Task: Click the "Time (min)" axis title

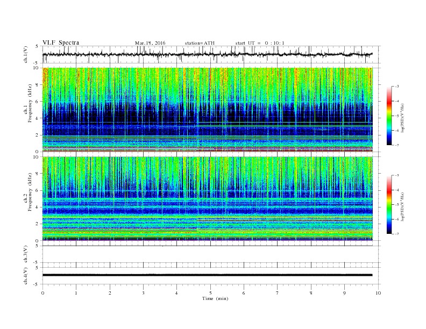Action: [215, 298]
